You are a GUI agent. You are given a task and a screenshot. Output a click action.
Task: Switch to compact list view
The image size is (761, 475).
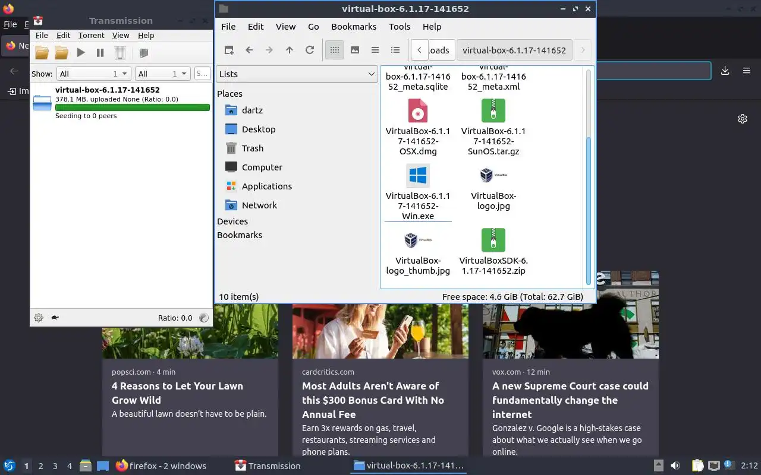pyautogui.click(x=375, y=50)
